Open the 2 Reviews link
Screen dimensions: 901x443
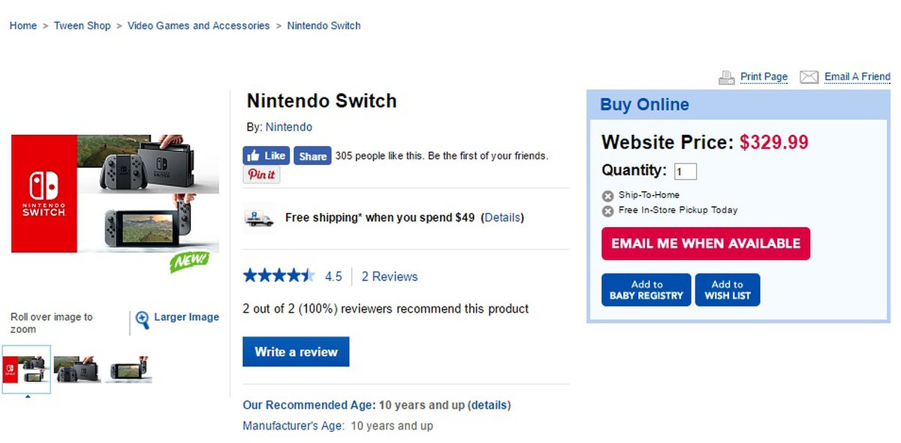coord(389,277)
